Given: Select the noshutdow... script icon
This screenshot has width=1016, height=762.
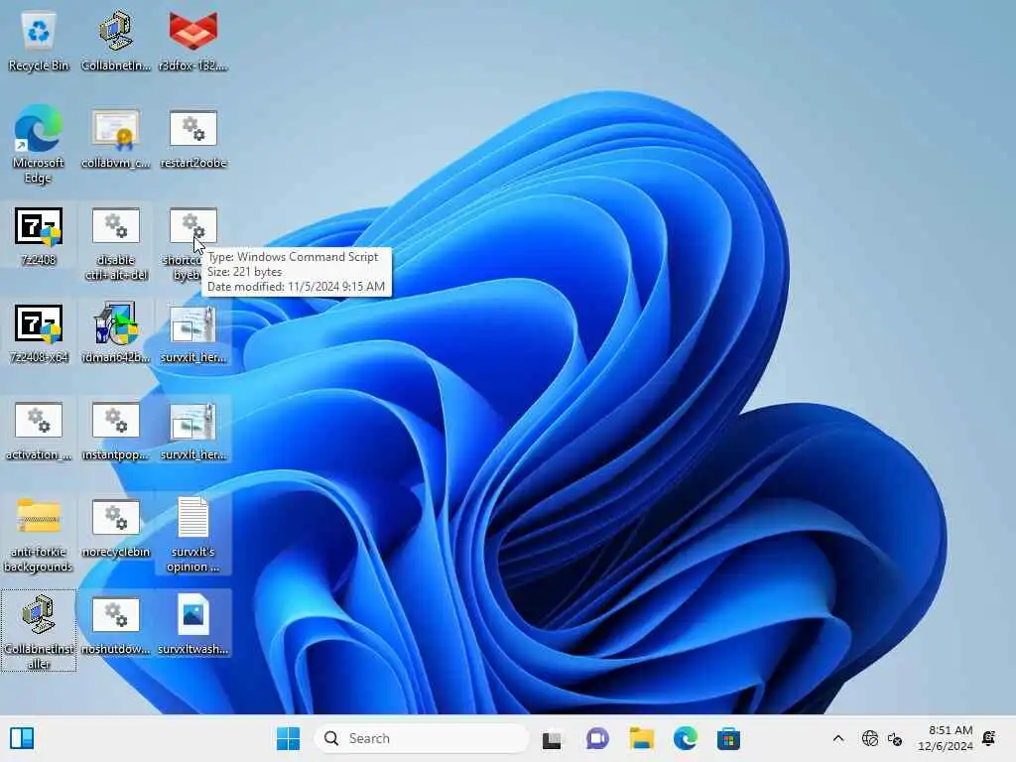Looking at the screenshot, I should (x=115, y=625).
